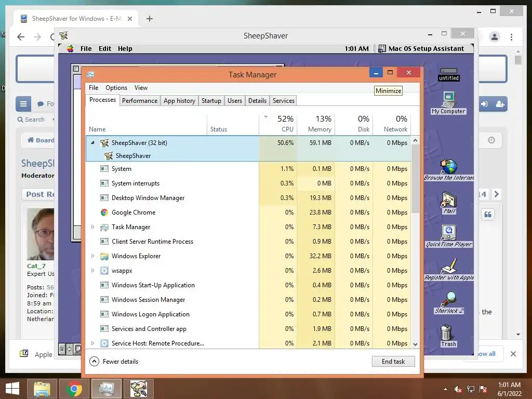Image resolution: width=532 pixels, height=399 pixels.
Task: Open the Mail desktop icon
Action: pyautogui.click(x=449, y=203)
